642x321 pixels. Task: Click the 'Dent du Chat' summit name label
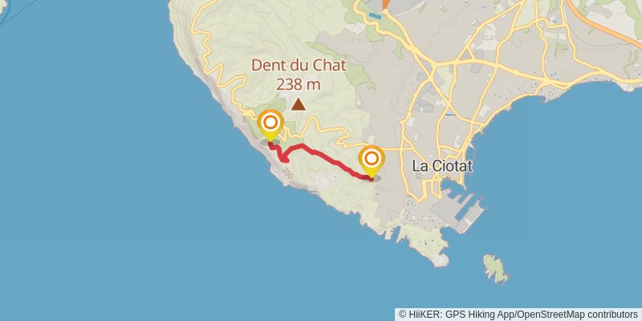[x=299, y=66]
